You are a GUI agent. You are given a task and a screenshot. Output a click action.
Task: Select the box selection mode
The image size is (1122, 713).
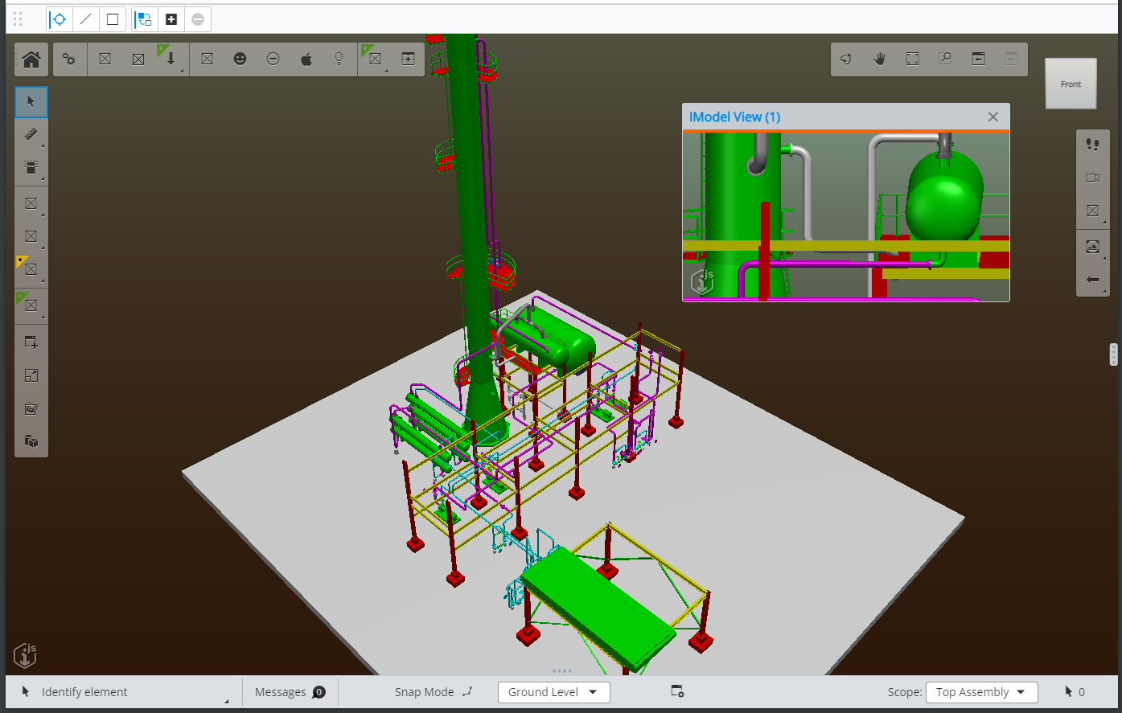click(113, 19)
